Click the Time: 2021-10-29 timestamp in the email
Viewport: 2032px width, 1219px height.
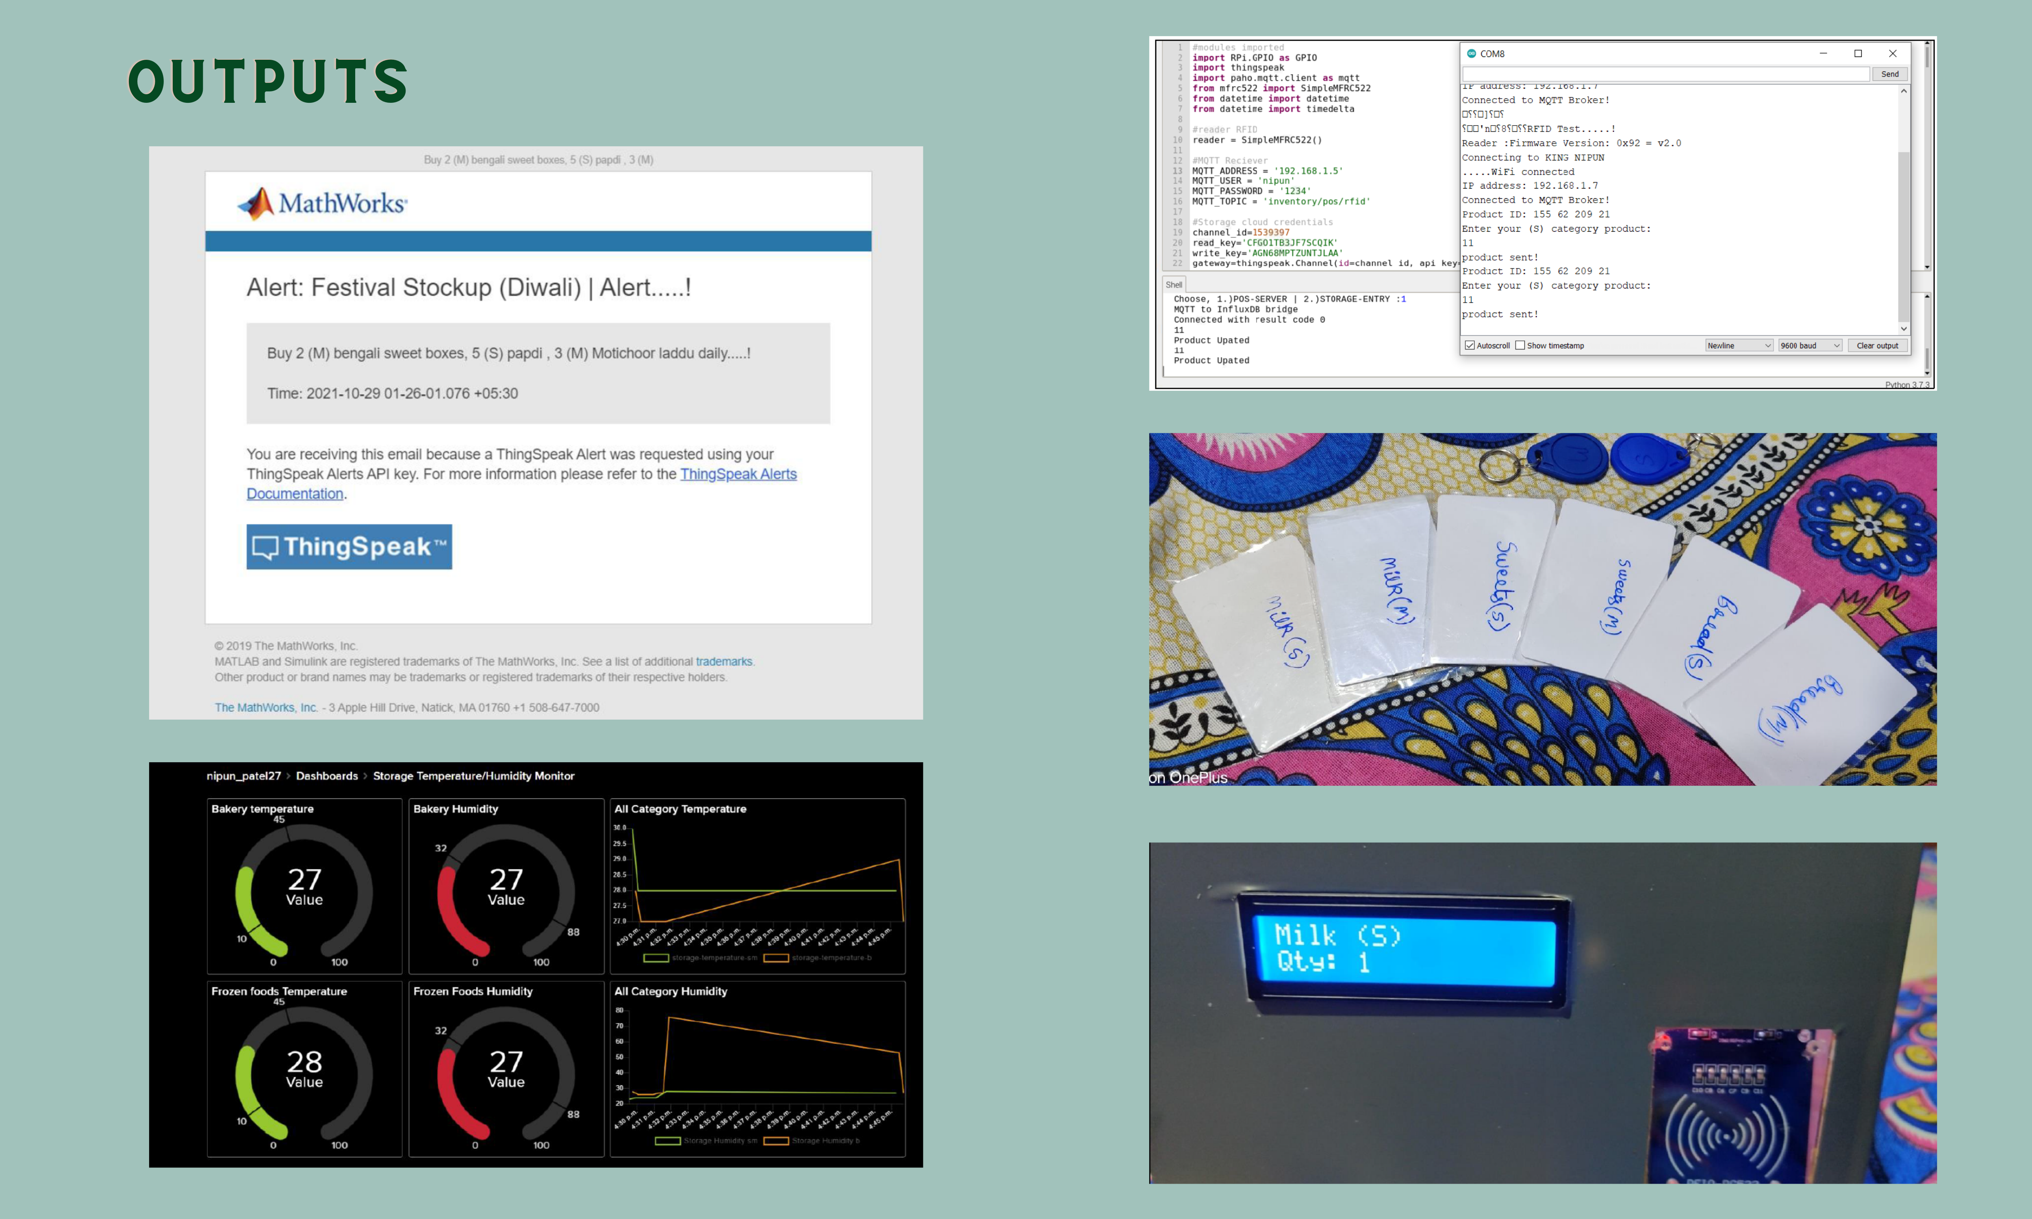point(393,393)
